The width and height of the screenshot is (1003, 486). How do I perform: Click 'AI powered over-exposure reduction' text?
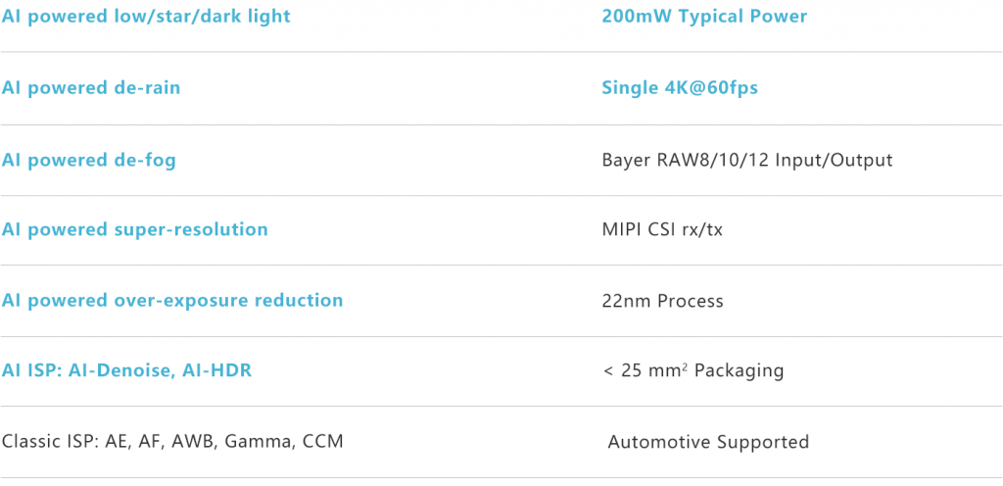[172, 300]
